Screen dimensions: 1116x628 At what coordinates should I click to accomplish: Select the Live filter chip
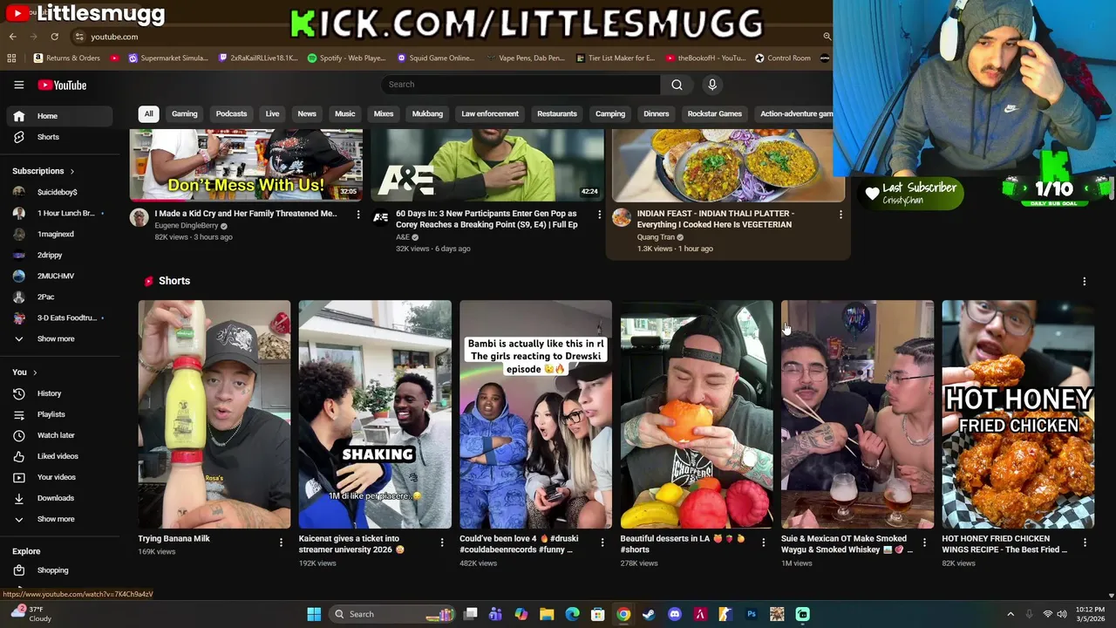point(272,113)
